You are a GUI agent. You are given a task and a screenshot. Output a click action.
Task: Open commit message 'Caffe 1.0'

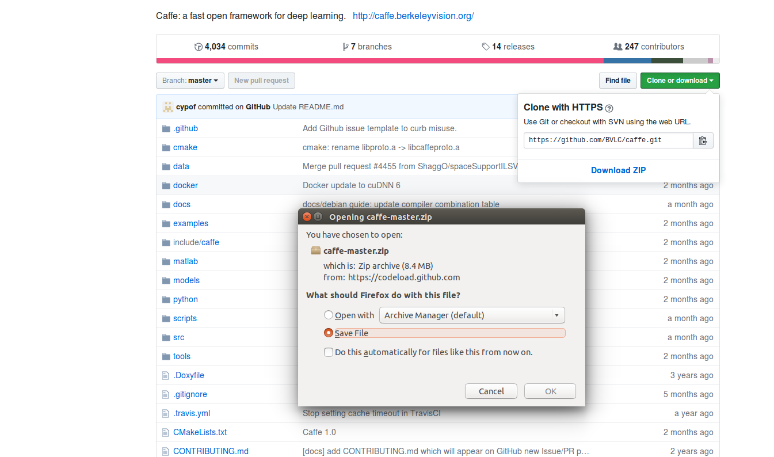[x=319, y=432]
